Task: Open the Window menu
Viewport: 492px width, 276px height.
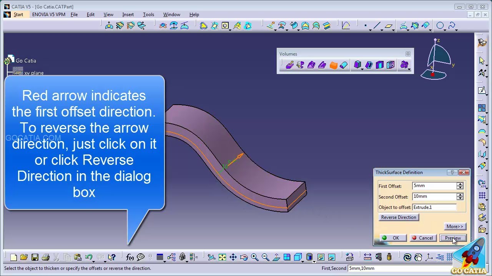Action: (171, 15)
